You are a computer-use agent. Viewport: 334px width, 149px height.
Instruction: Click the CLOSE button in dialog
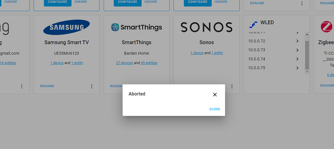click(x=215, y=109)
